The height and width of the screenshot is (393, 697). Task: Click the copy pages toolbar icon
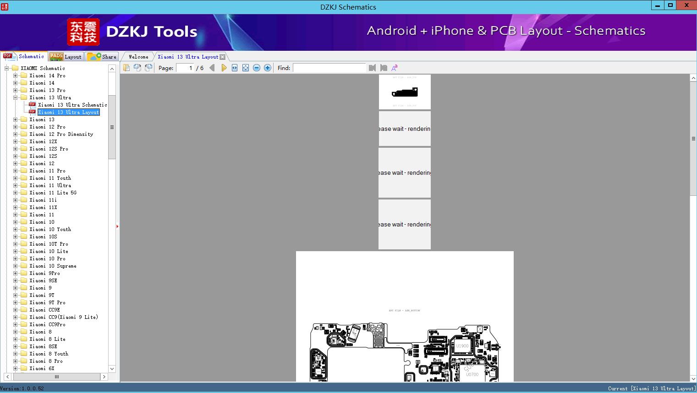126,68
